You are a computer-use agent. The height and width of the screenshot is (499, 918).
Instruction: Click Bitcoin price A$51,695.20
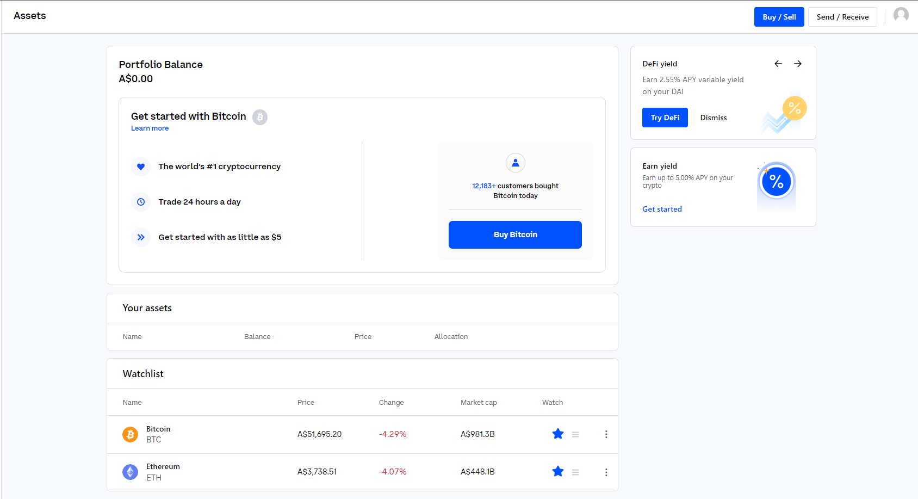319,434
